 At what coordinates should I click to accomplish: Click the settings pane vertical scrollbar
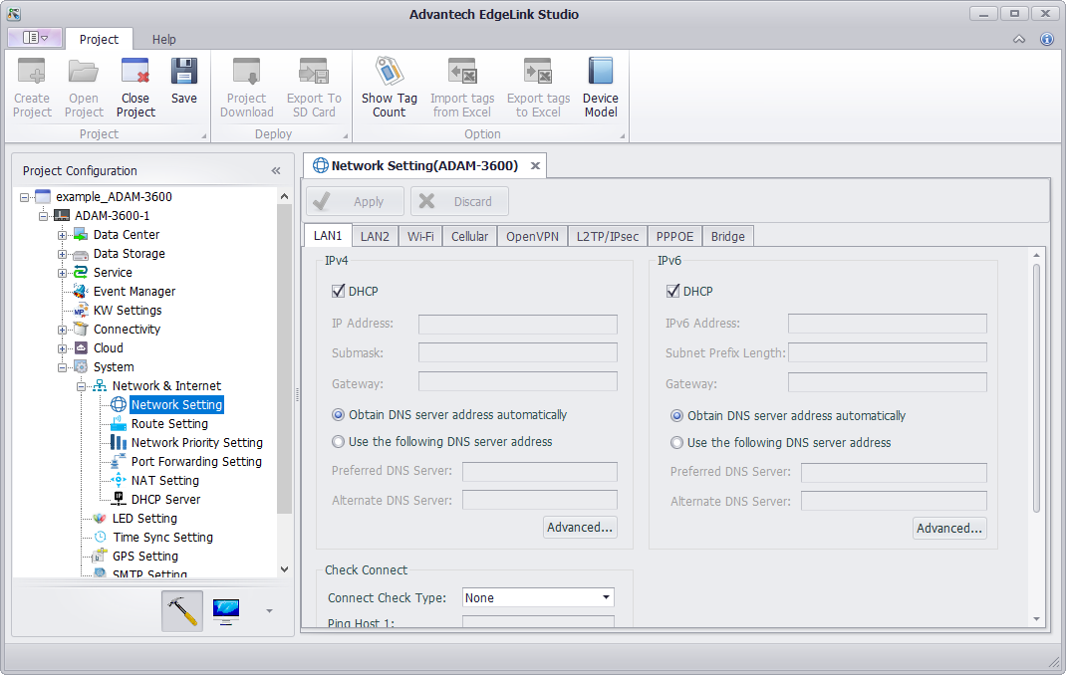(1036, 388)
